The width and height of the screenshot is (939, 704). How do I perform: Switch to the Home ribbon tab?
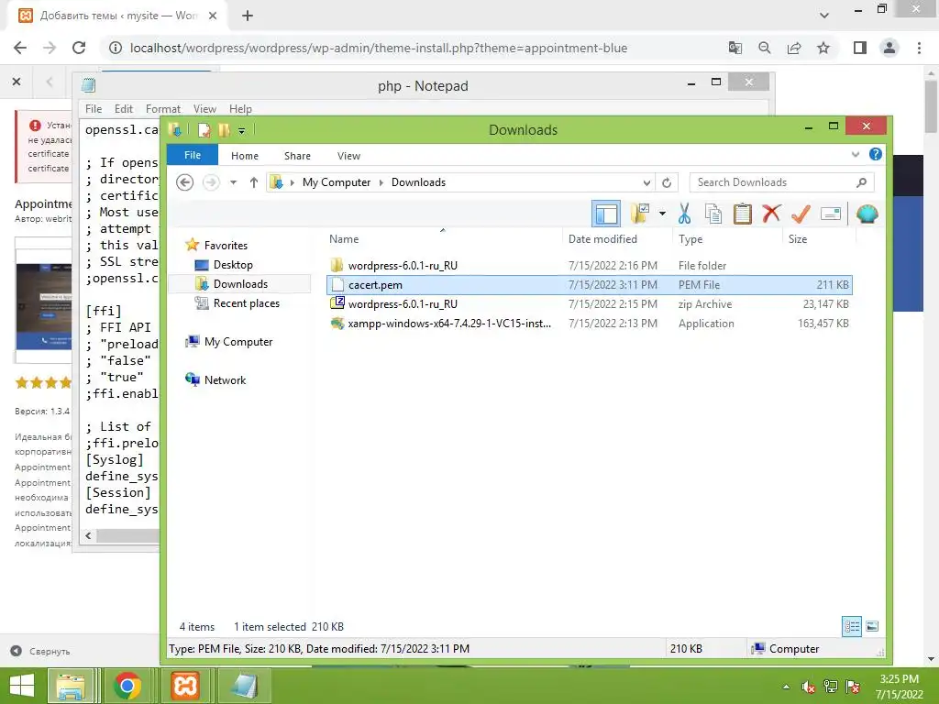tap(244, 156)
